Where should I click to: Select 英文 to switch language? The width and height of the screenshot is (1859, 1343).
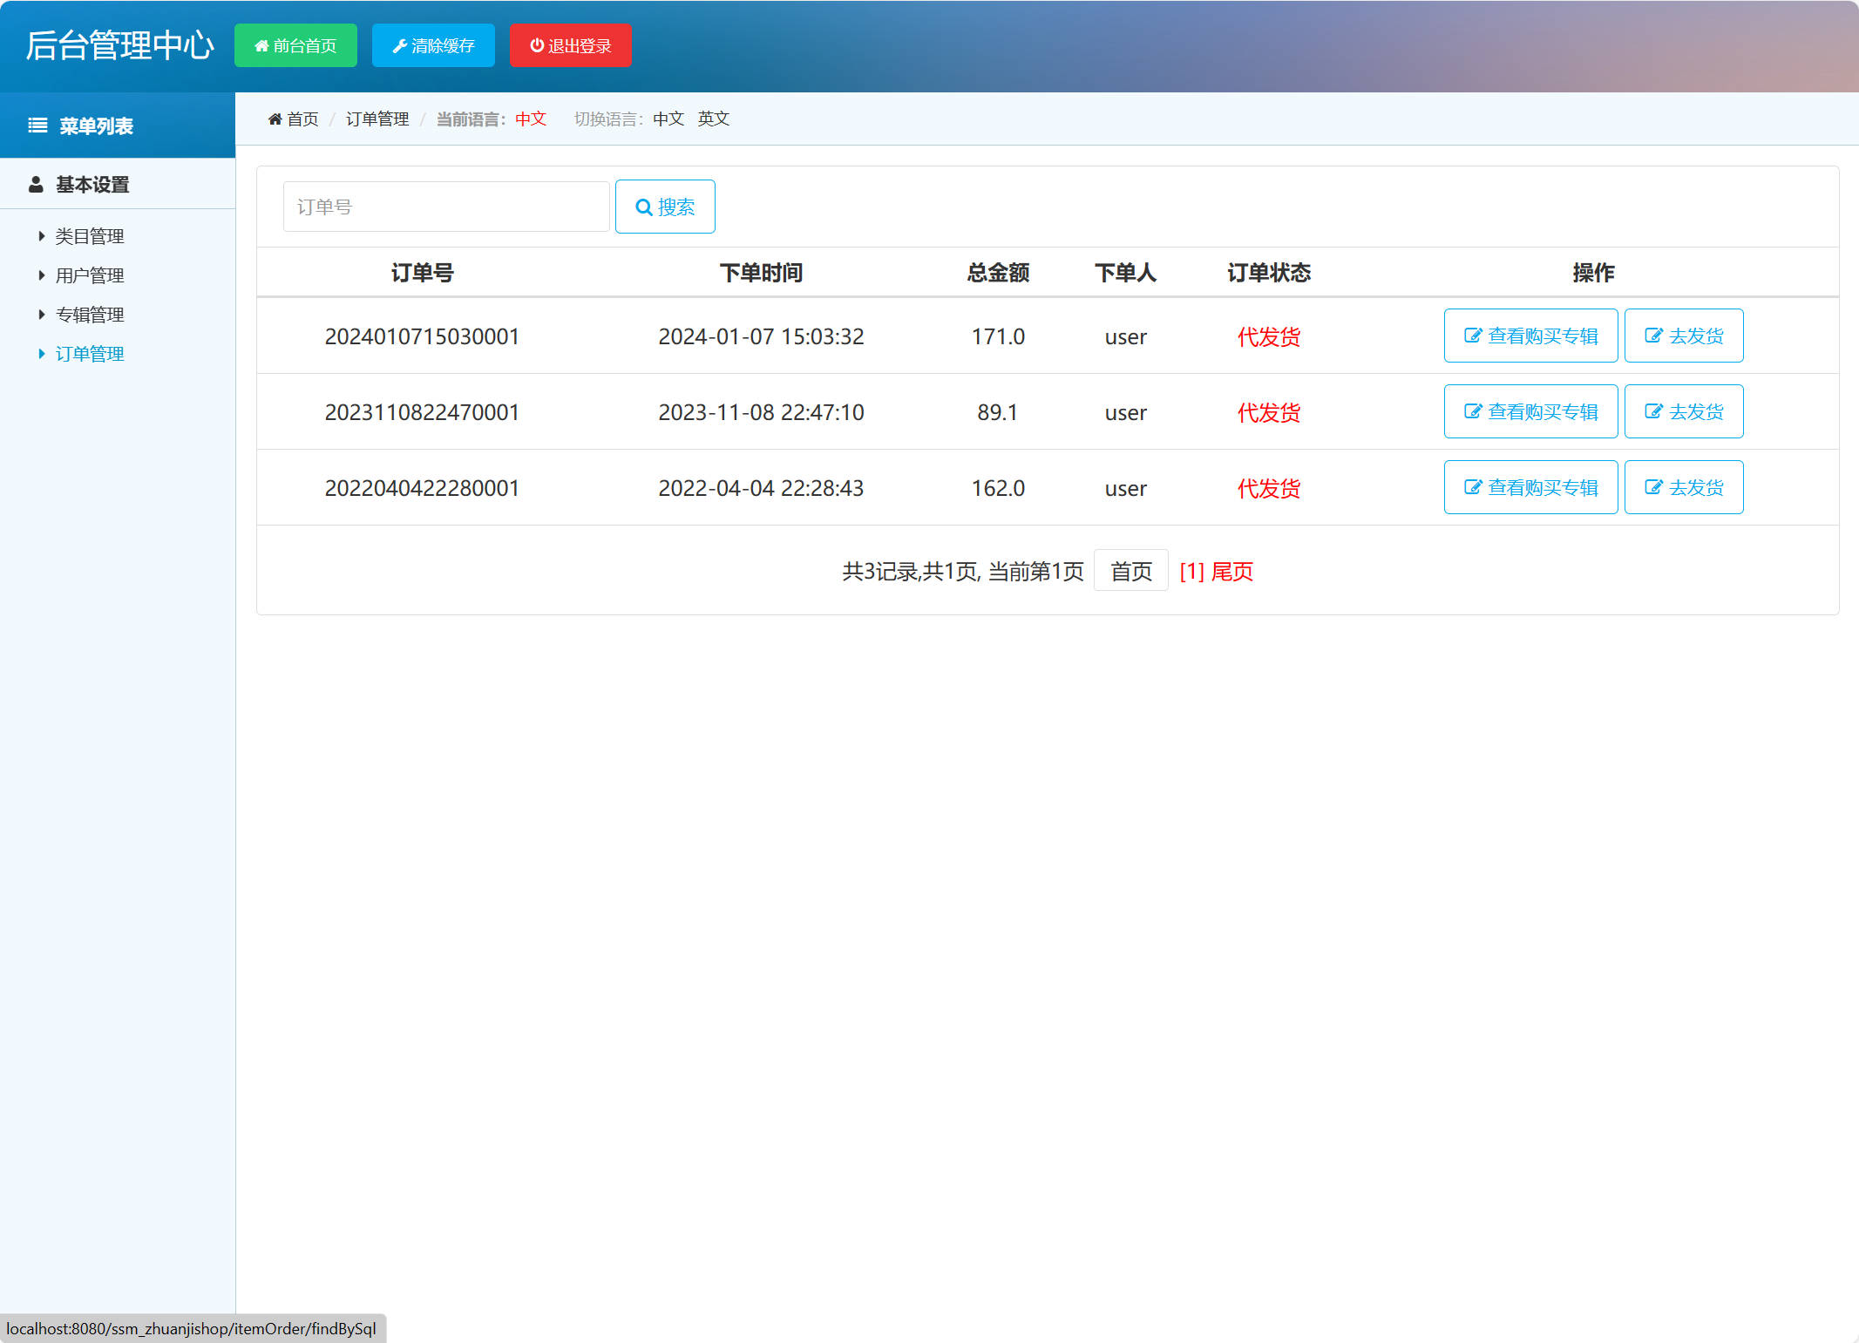pos(713,119)
